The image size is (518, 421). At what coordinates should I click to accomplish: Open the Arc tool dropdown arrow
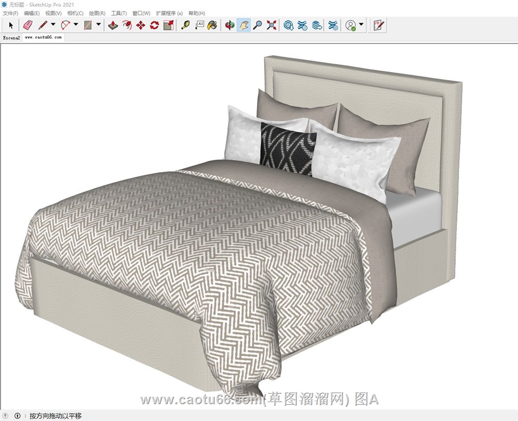point(76,25)
